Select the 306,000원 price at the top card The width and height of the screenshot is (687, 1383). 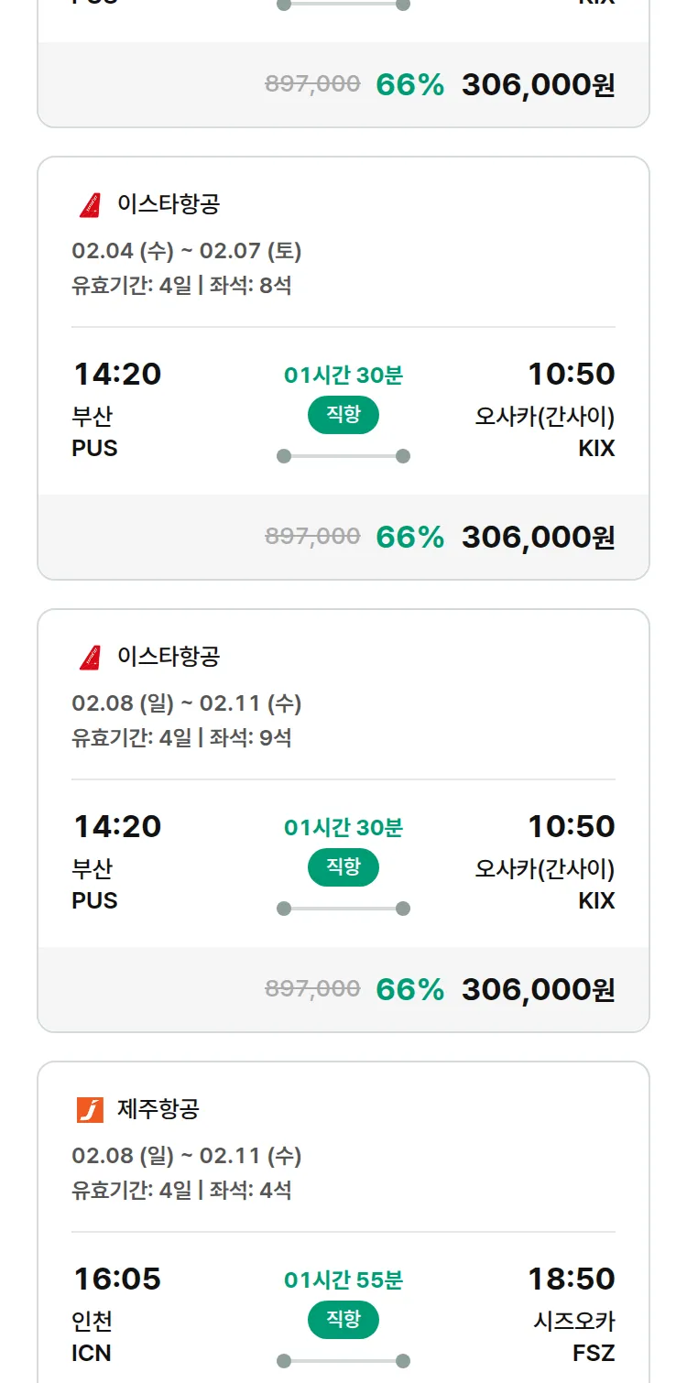(538, 85)
